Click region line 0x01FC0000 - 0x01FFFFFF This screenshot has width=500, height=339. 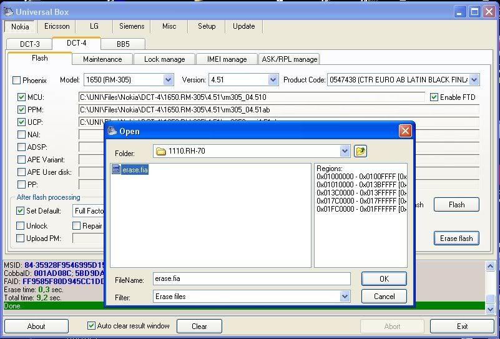click(361, 209)
